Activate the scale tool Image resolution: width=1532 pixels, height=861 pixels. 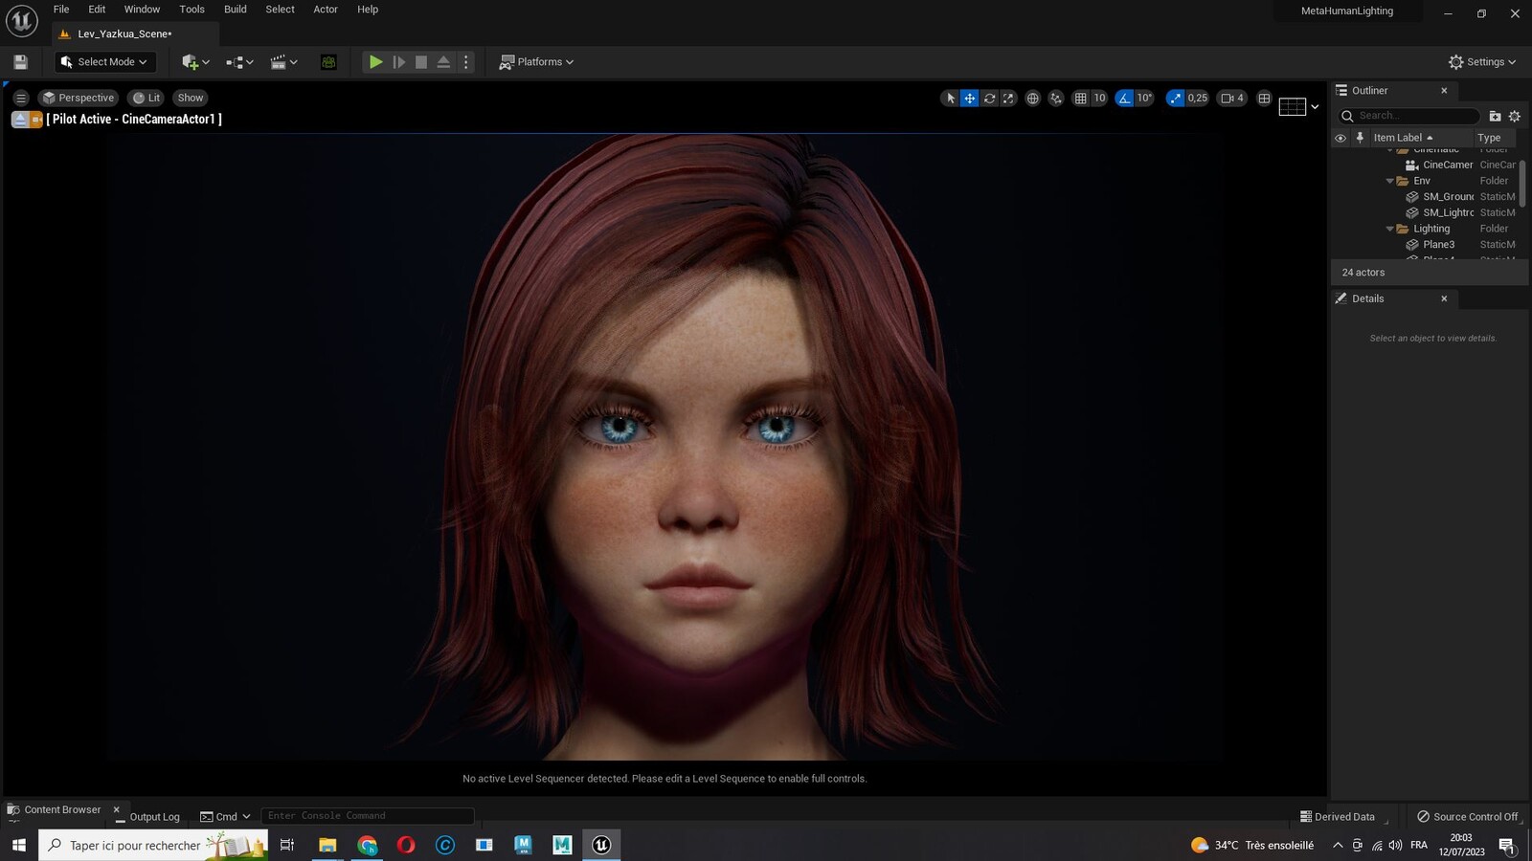point(1008,98)
